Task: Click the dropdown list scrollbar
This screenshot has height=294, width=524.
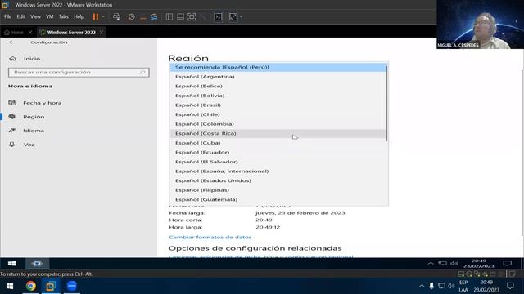Action: 387,104
